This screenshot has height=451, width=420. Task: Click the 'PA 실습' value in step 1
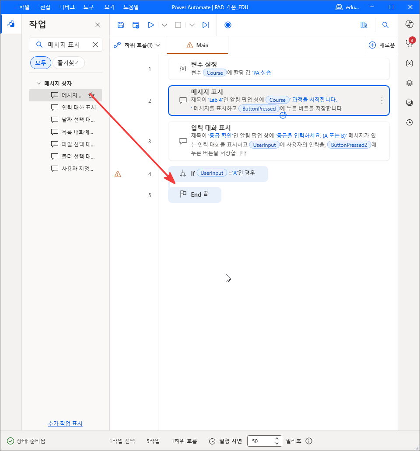click(x=262, y=73)
